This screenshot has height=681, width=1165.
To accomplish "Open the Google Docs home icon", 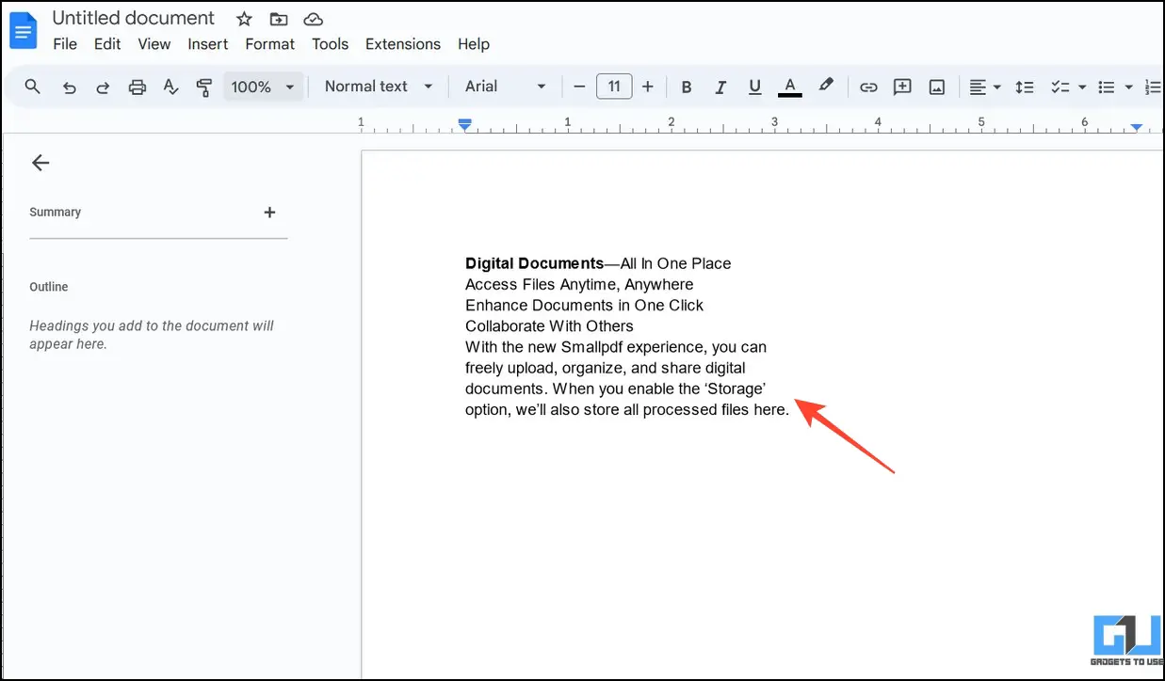I will tap(23, 30).
